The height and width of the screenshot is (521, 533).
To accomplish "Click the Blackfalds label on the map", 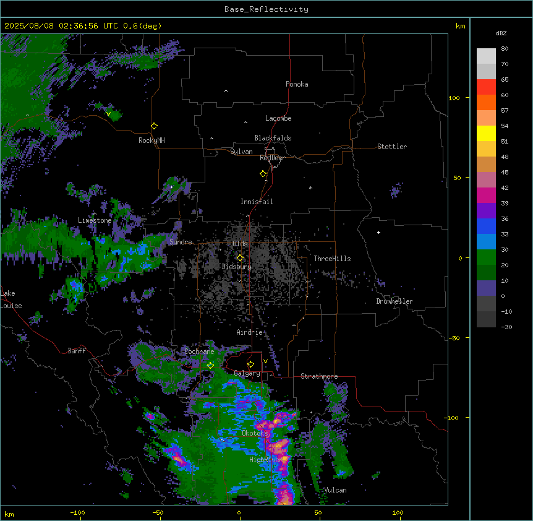I will (273, 138).
